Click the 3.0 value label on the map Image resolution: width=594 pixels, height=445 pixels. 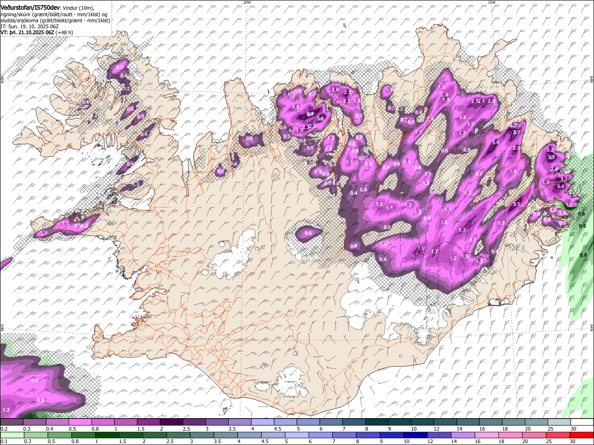click(x=496, y=143)
